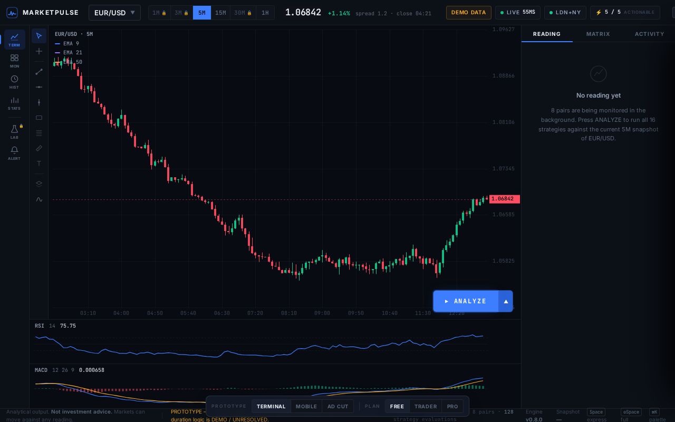
Task: Click the MACD 12 26 9 indicator label
Action: (55, 370)
